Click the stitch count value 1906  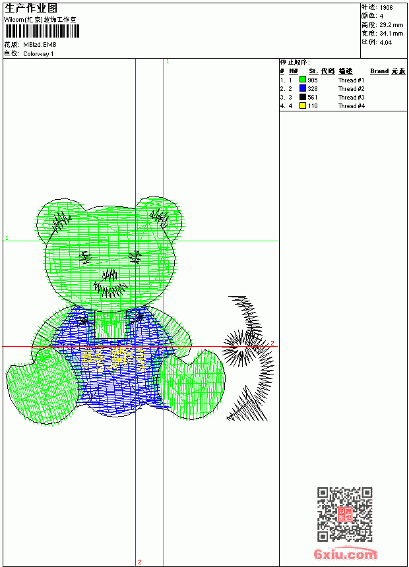386,8
